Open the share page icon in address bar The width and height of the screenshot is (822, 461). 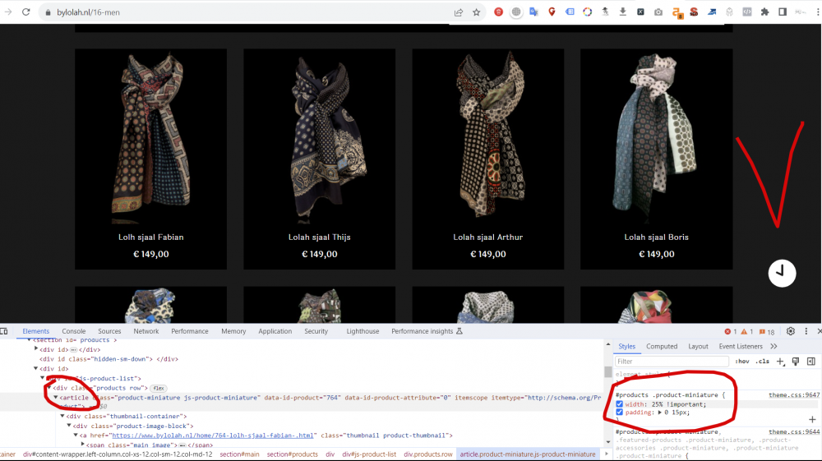coord(459,12)
